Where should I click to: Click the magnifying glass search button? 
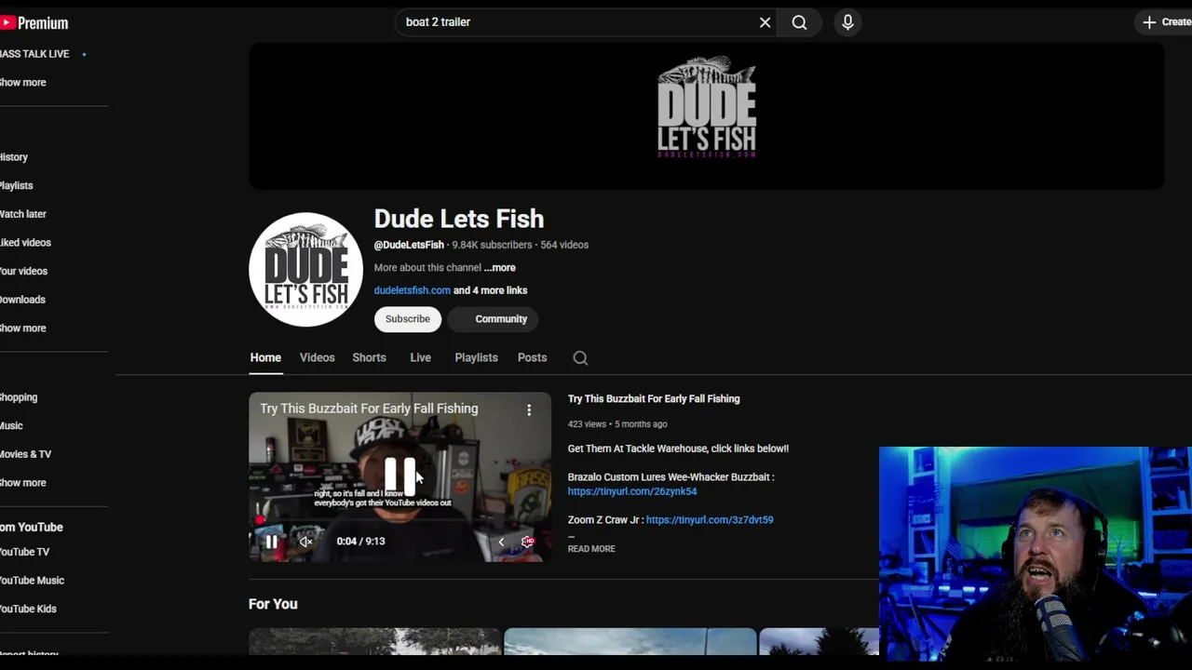coord(800,22)
